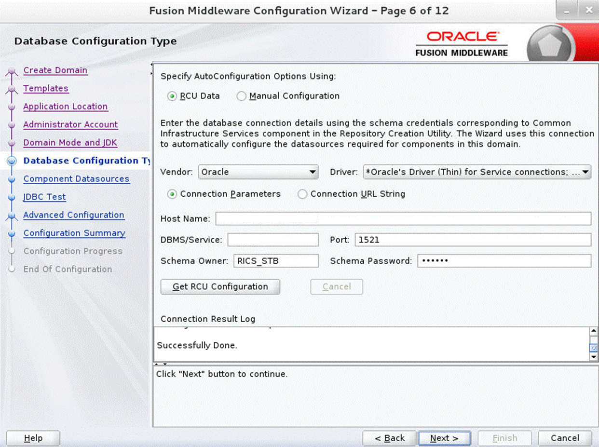
Task: Open the Templates wizard step
Action: [46, 88]
